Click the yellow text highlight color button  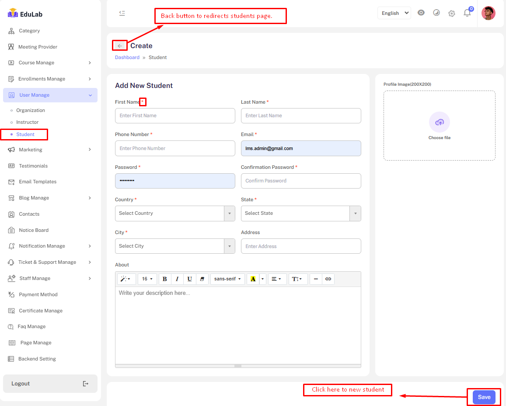tap(253, 279)
